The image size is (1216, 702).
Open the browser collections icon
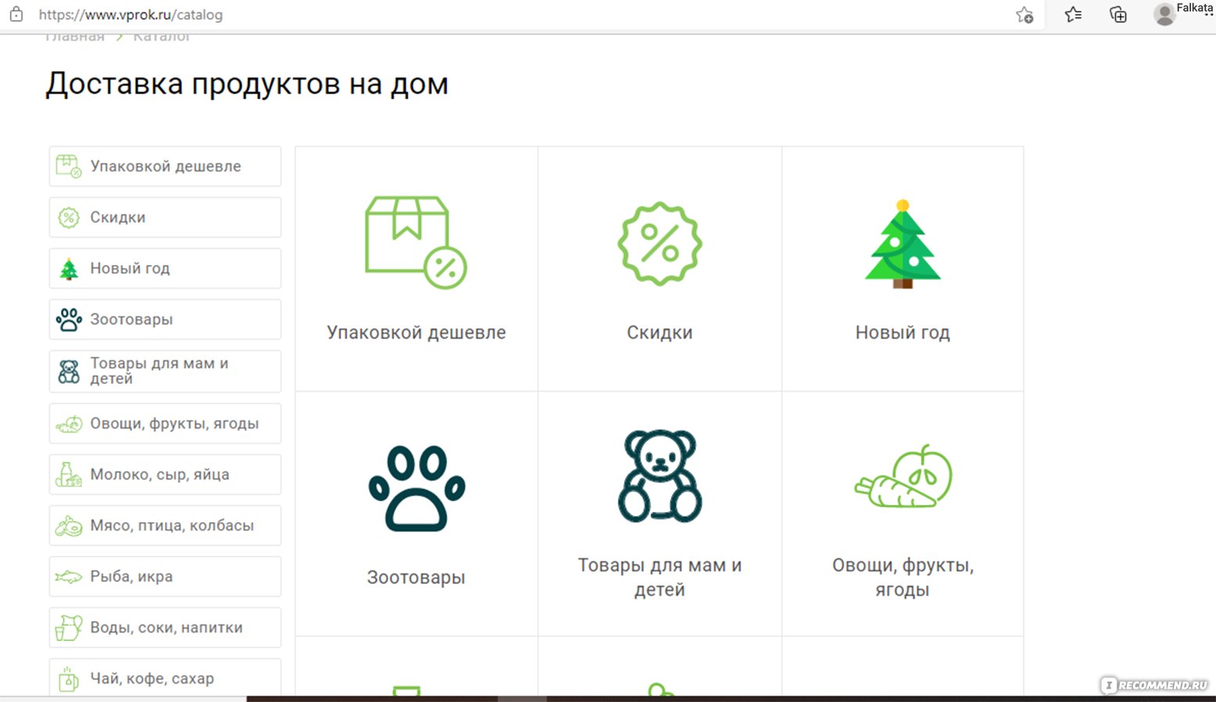[x=1118, y=14]
